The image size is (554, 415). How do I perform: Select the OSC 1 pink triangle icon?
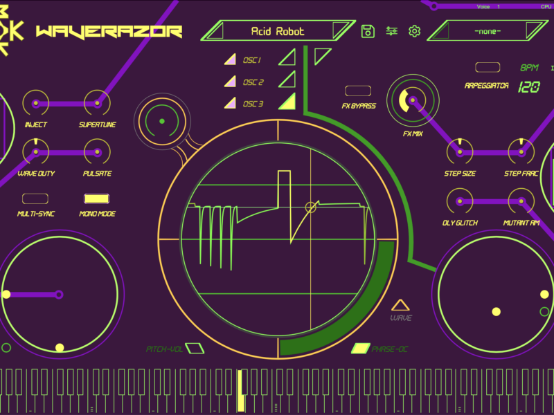pos(230,60)
